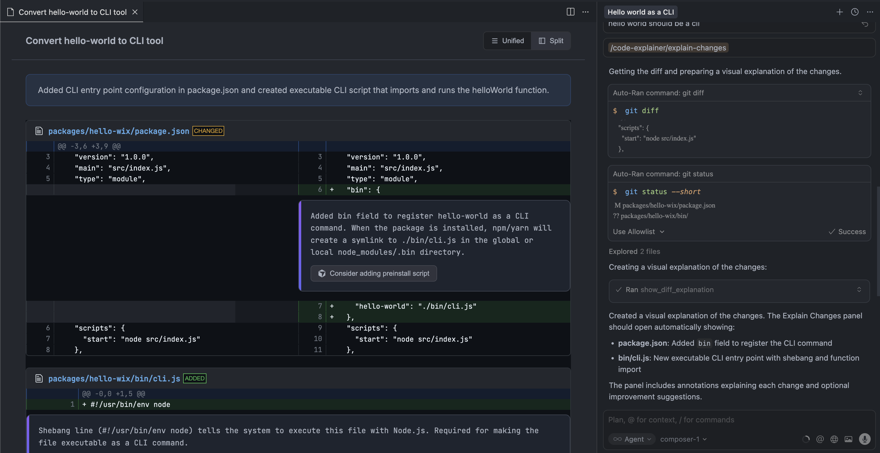The height and width of the screenshot is (453, 880).
Task: Start voice input with the microphone icon
Action: (x=865, y=439)
